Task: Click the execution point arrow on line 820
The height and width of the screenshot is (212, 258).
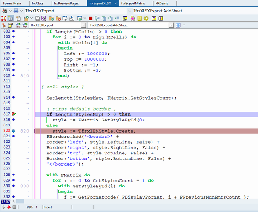Action: coord(14,131)
